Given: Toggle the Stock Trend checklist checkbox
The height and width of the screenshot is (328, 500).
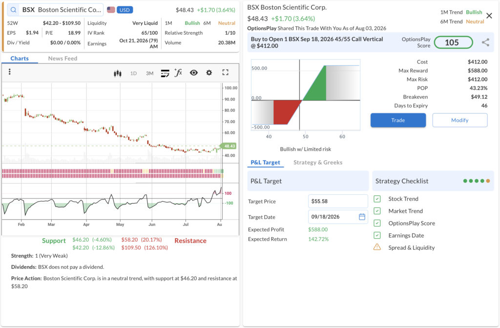Looking at the screenshot, I should coord(377,199).
